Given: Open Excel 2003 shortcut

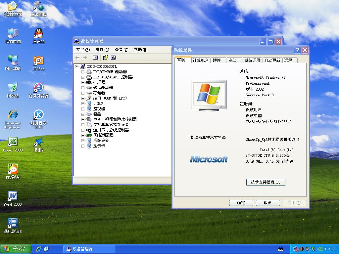Looking at the screenshot, I should [x=13, y=145].
